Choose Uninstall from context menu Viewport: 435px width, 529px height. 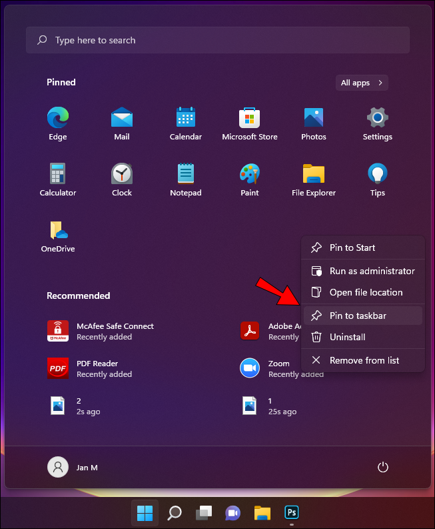(363, 337)
